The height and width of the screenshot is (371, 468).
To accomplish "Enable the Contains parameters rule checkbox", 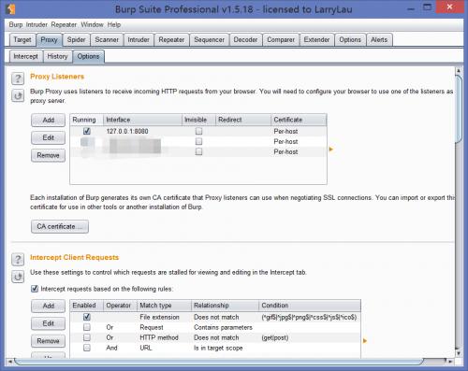I will [x=87, y=327].
